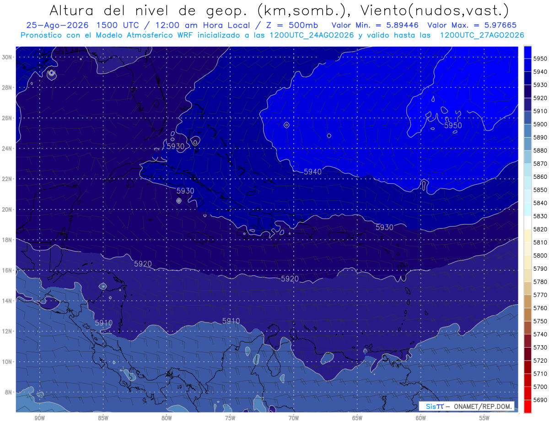Click the 10N latitude axis label

click(7, 361)
